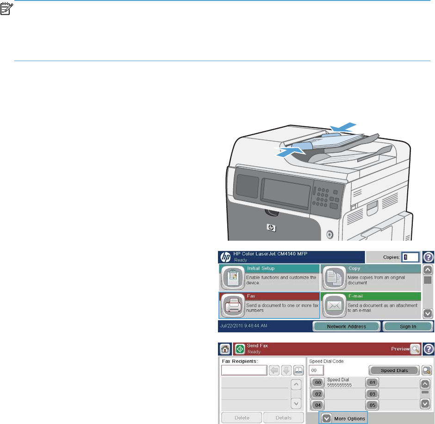The height and width of the screenshot is (424, 435).
Task: Click the printer illustration touchscreen panel
Action: (286, 193)
